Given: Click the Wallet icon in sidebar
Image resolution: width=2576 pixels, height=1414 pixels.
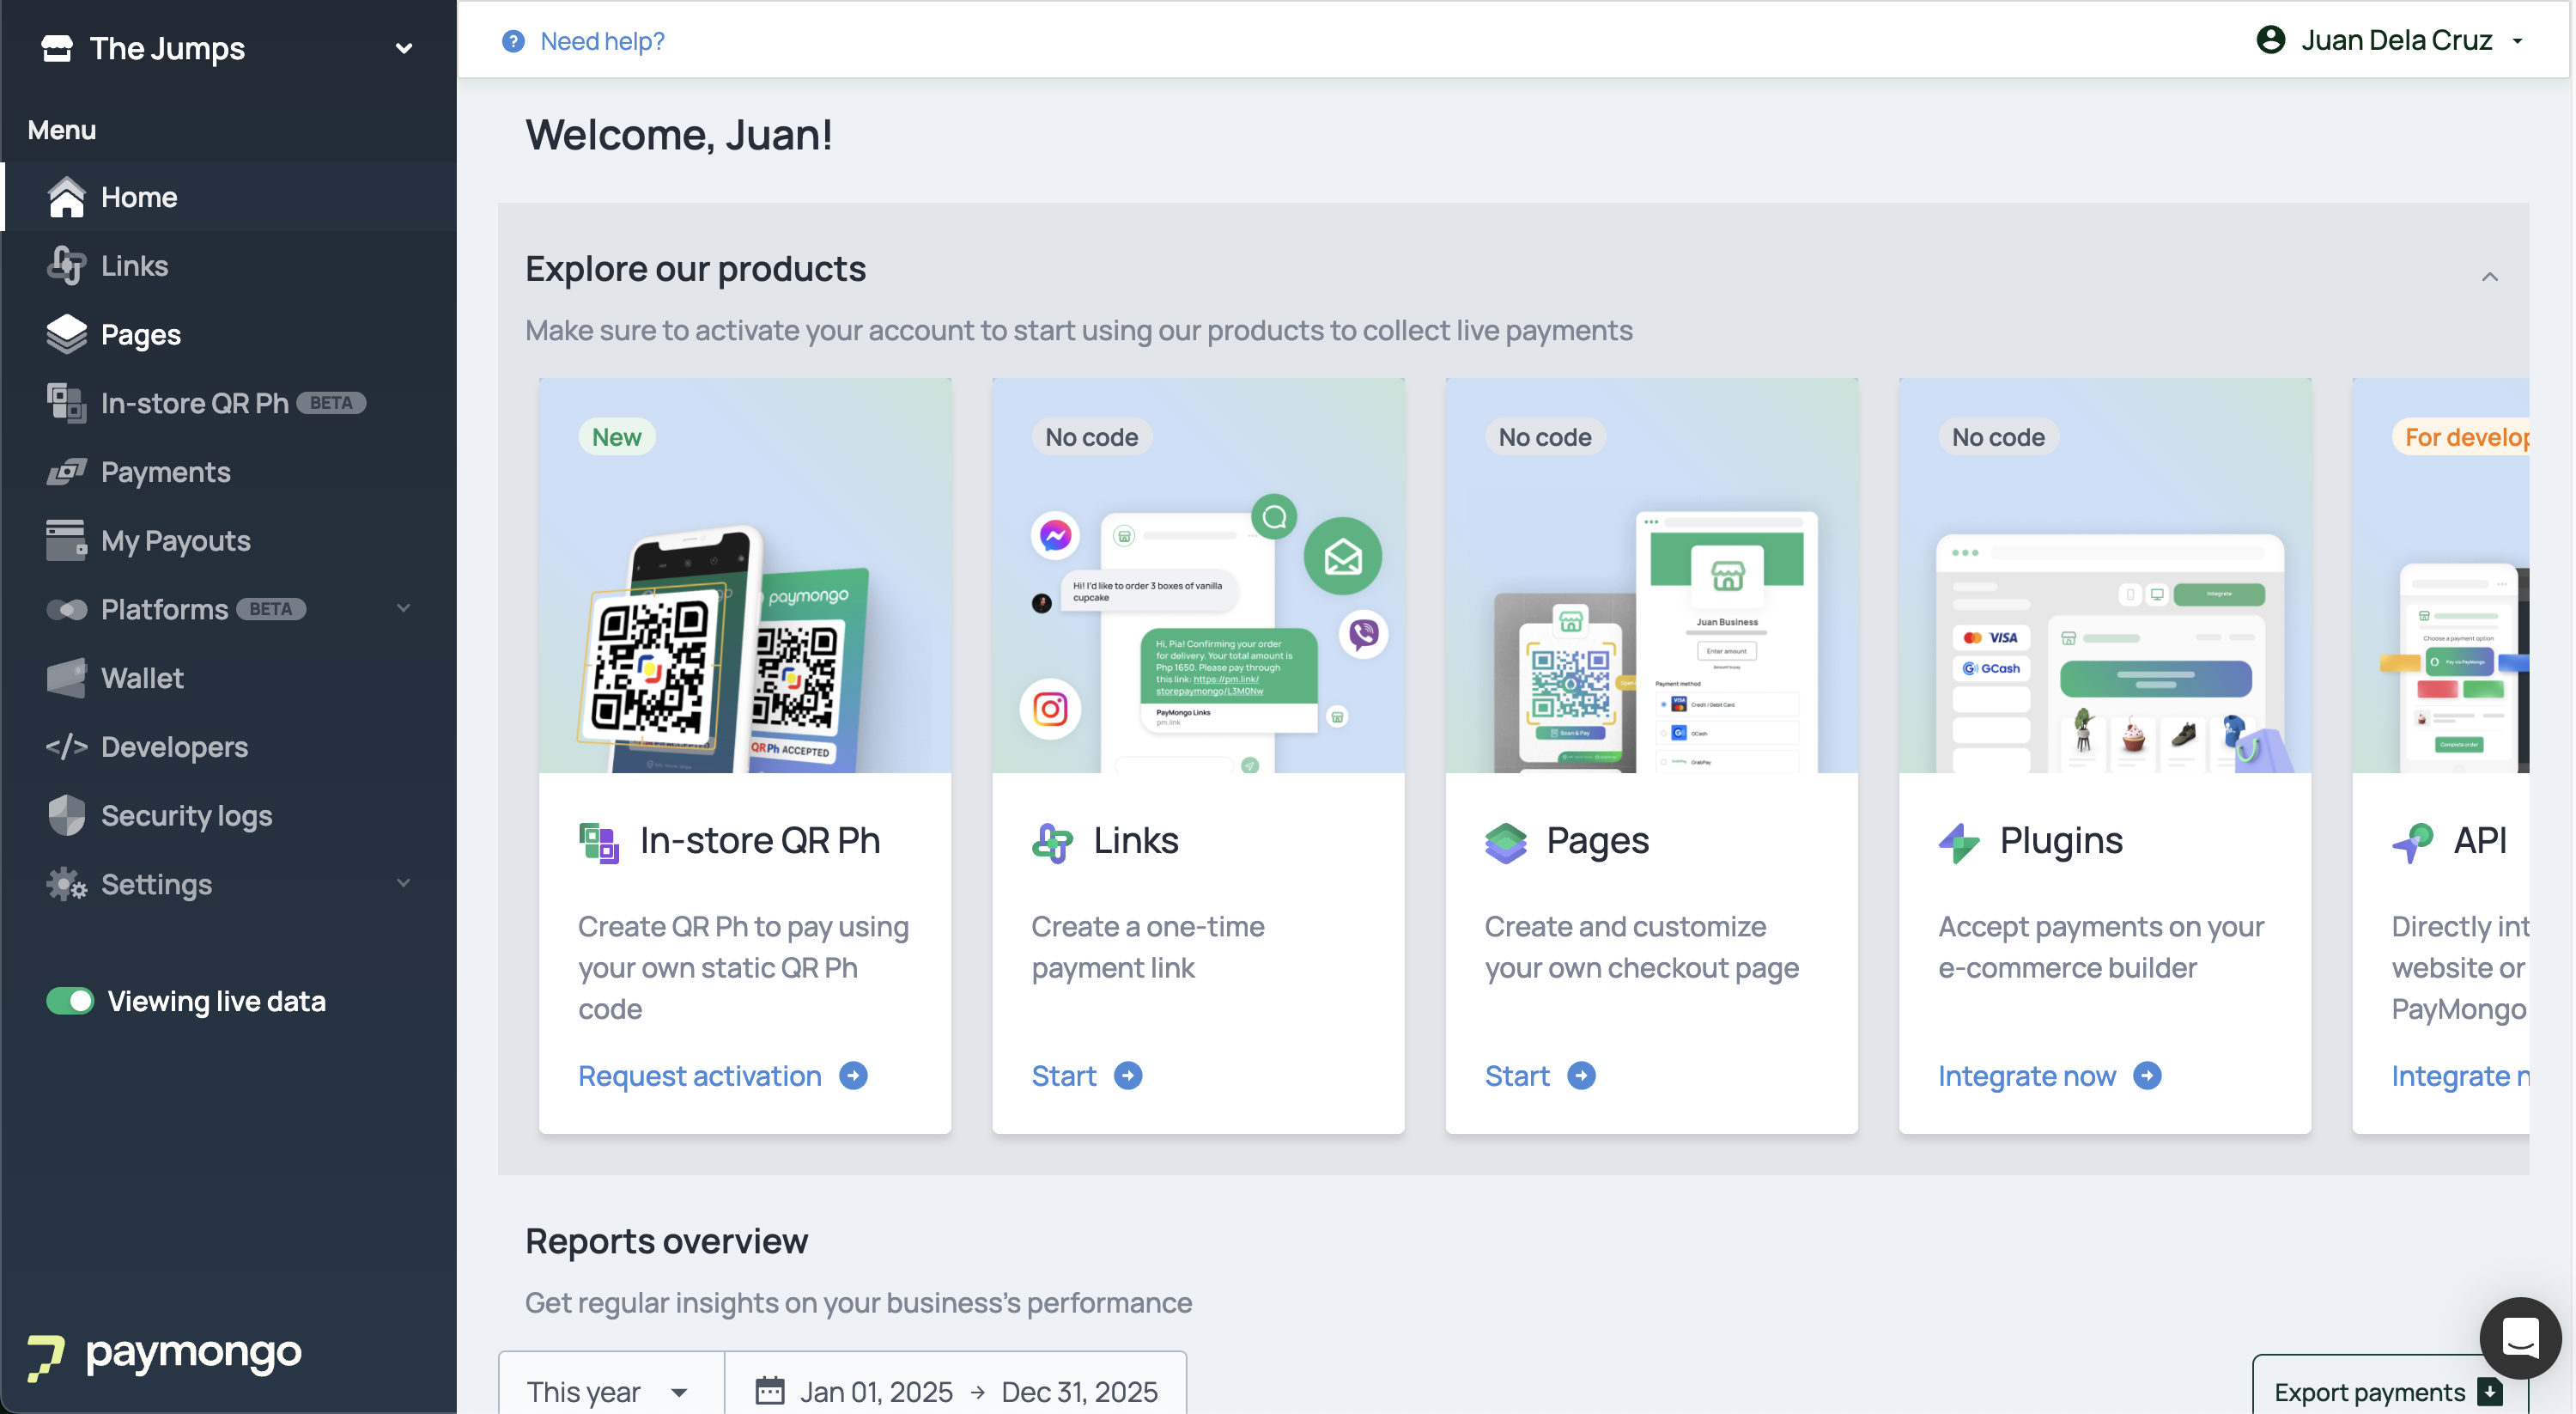Looking at the screenshot, I should point(66,678).
